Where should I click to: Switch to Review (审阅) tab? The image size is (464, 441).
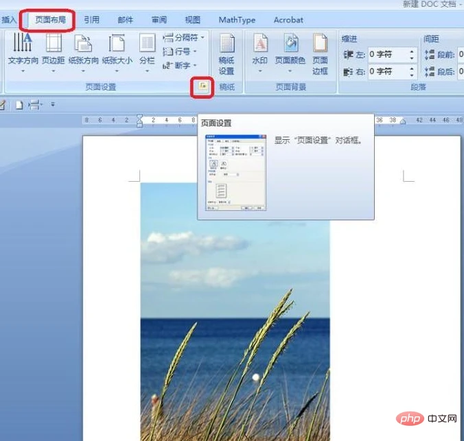[x=159, y=20]
